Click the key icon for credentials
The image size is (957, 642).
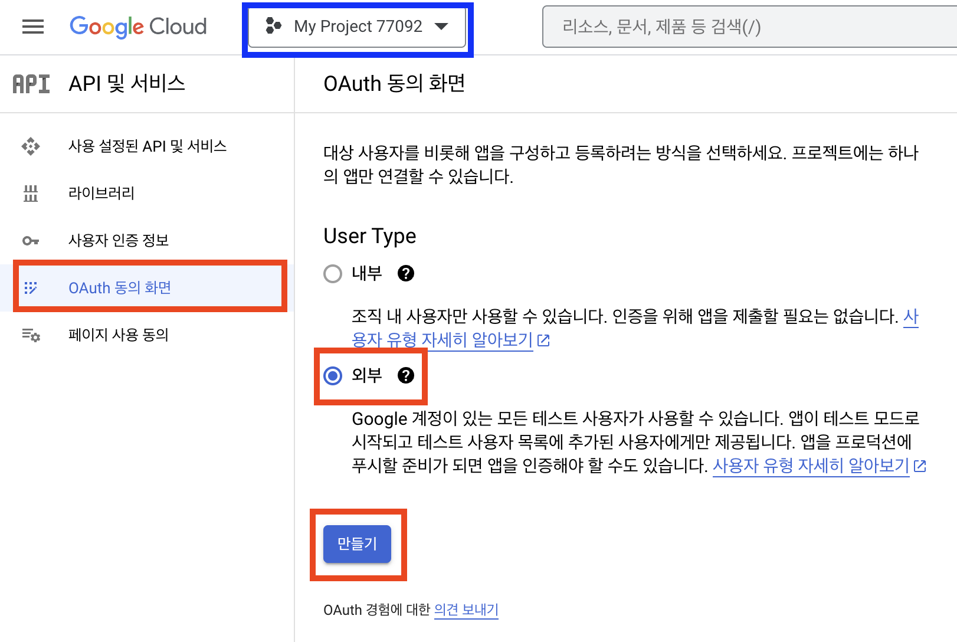pos(31,240)
